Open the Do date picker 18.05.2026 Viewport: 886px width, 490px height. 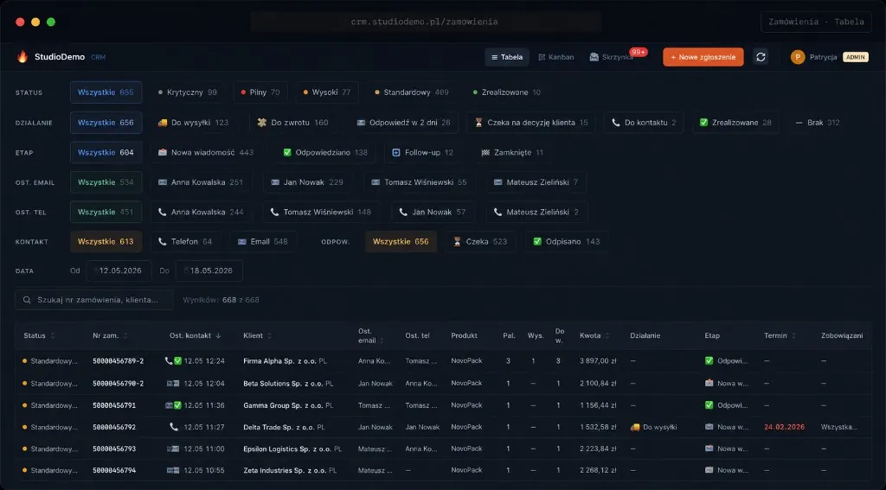point(209,271)
